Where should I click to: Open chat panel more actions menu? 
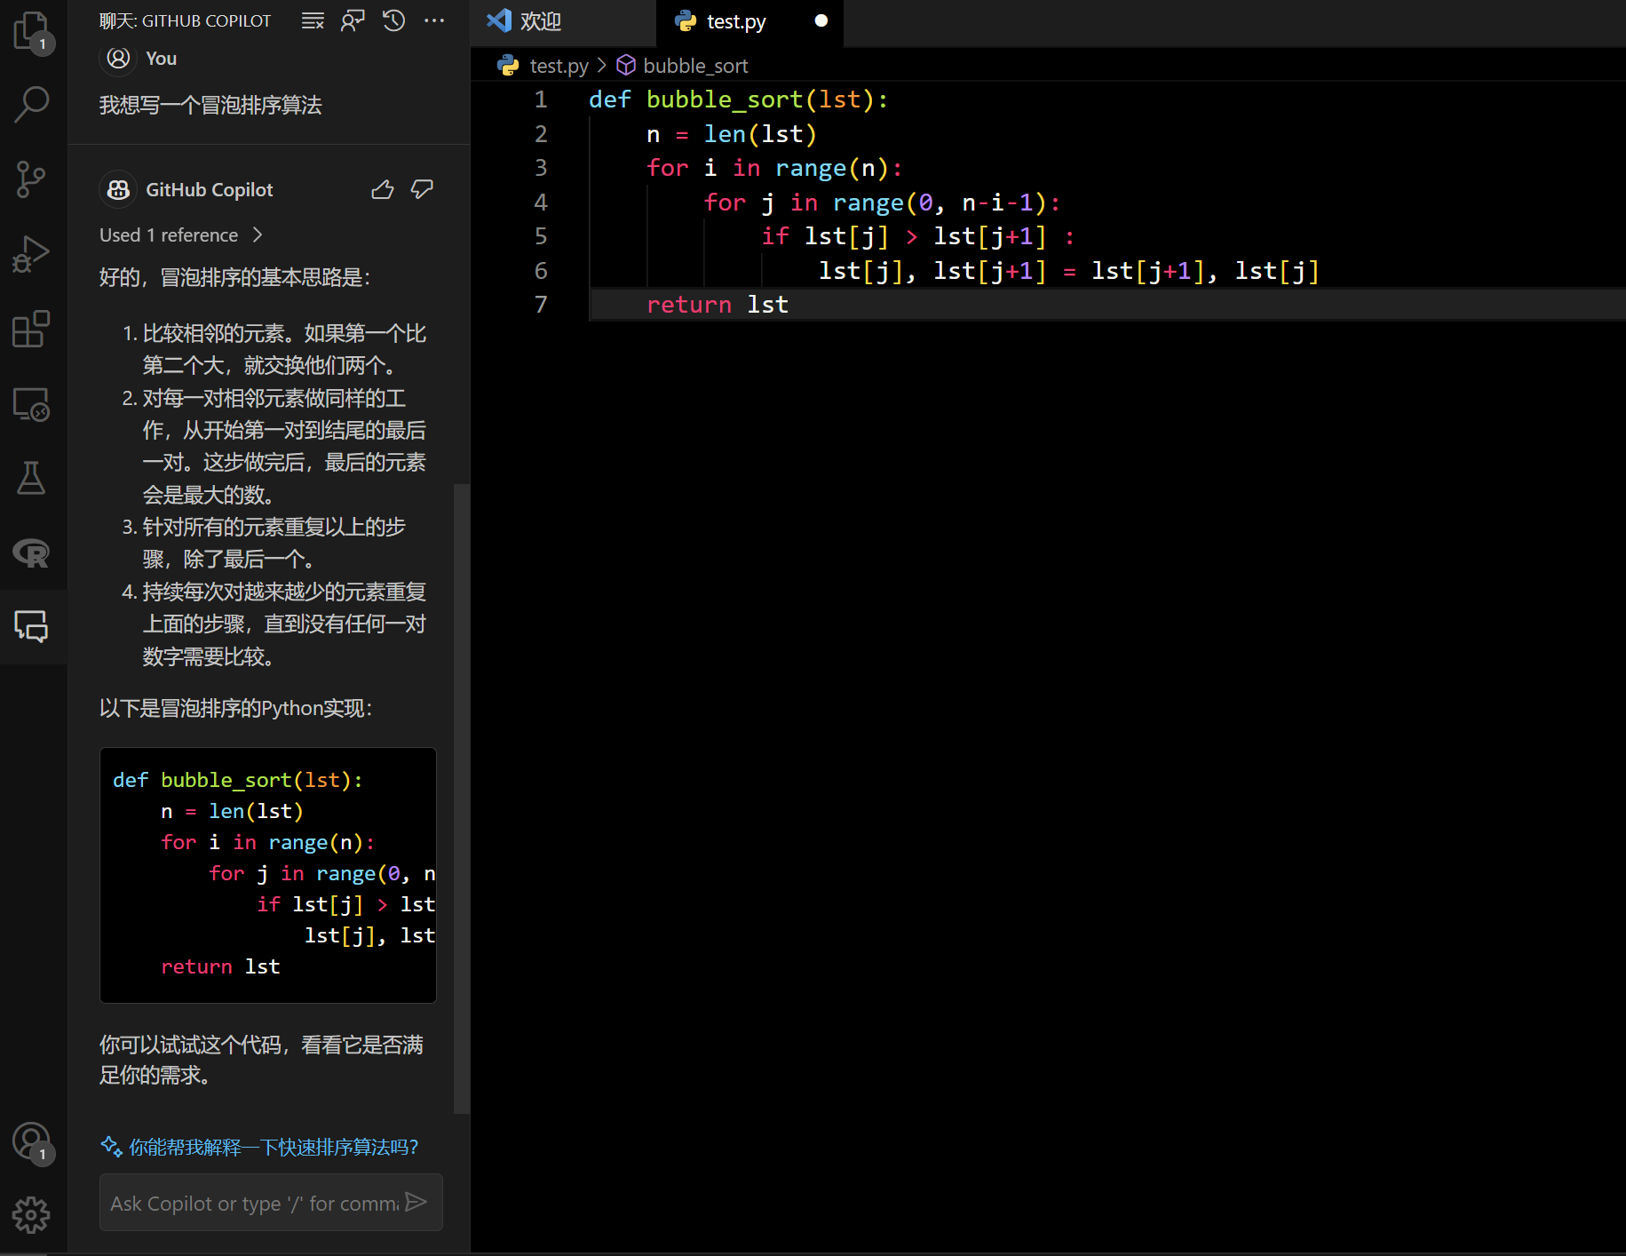434,20
